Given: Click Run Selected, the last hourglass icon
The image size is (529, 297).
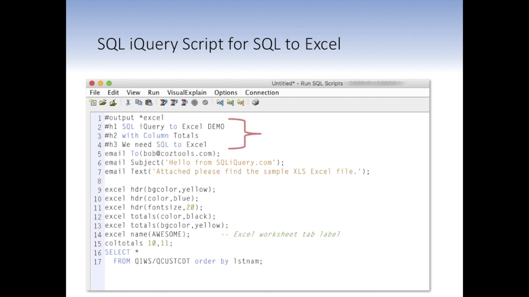Looking at the screenshot, I should click(184, 103).
